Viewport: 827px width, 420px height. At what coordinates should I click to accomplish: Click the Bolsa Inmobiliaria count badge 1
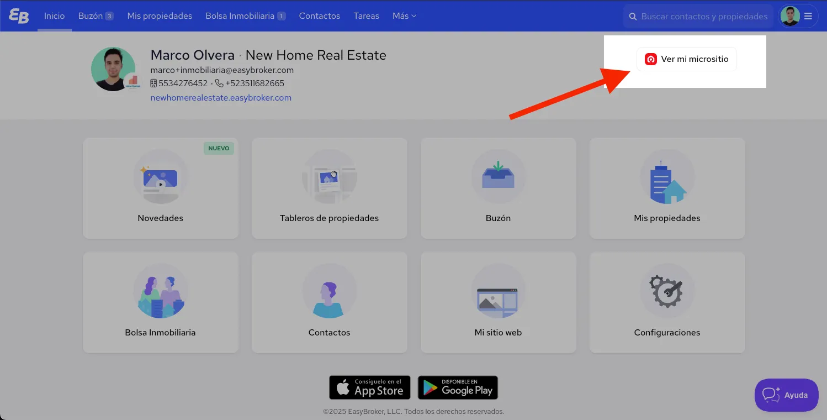click(x=282, y=17)
